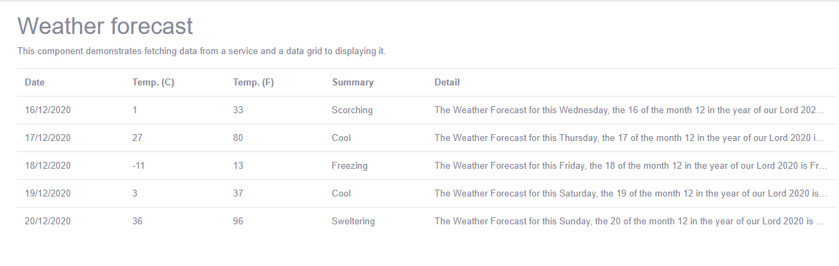
Task: Click the Scorching summary cell
Action: click(352, 110)
